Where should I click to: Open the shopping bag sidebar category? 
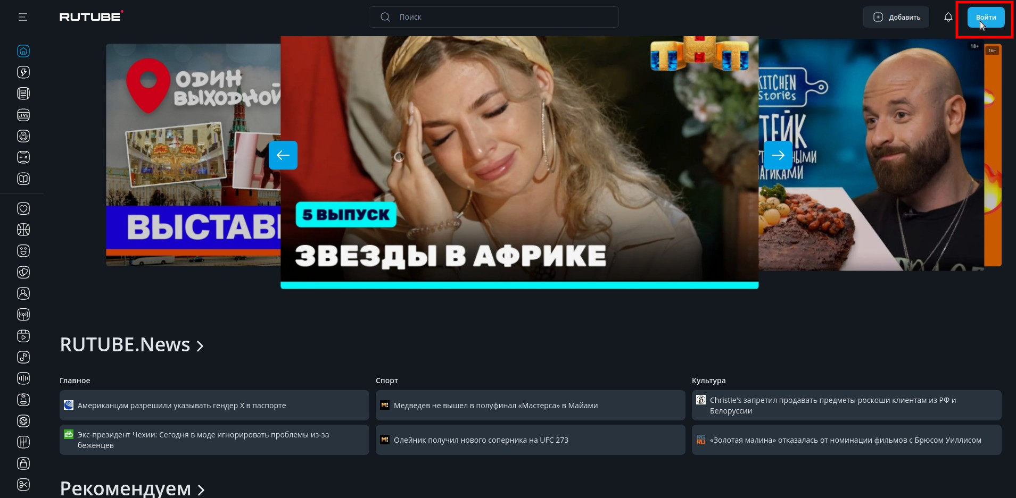[23, 463]
